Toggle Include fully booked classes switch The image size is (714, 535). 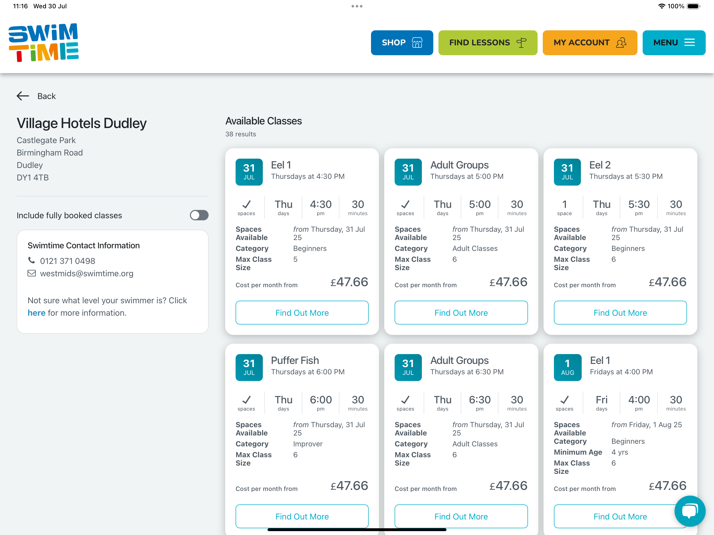(x=199, y=215)
